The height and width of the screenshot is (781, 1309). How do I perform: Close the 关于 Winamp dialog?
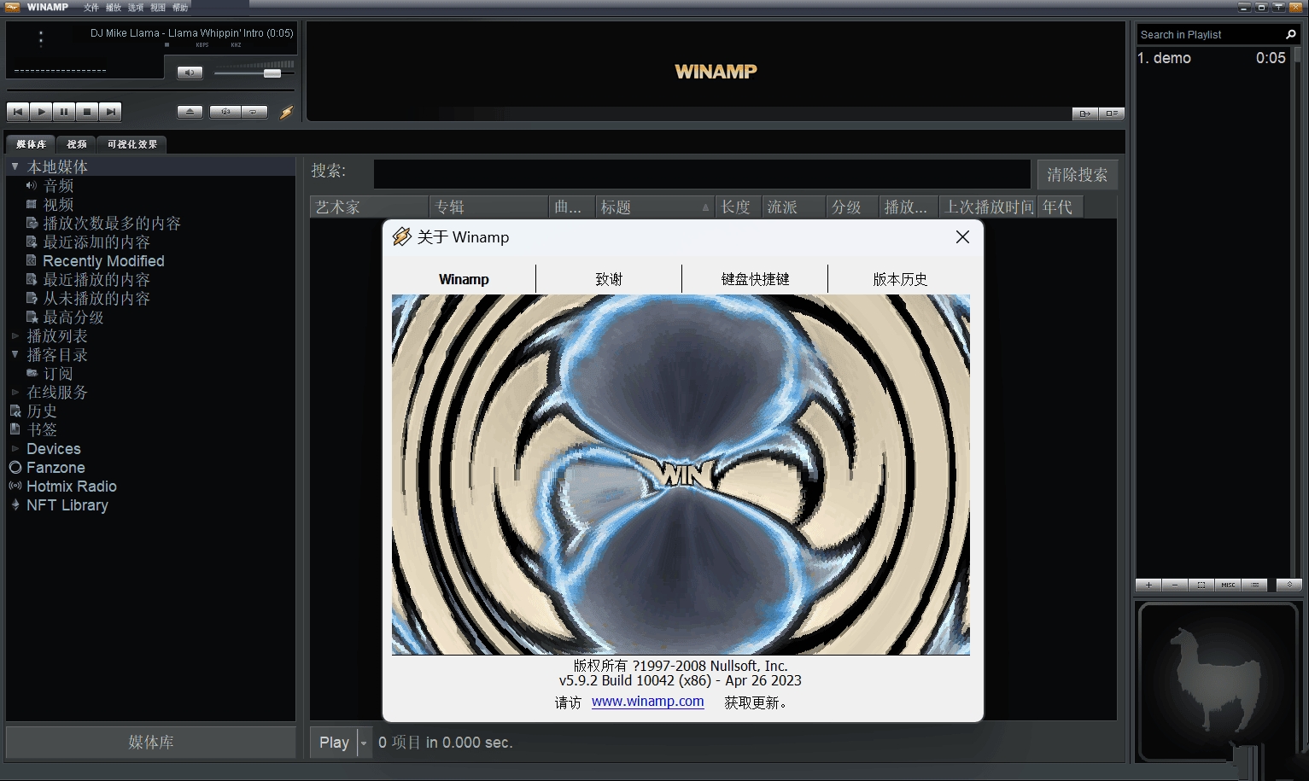coord(962,237)
